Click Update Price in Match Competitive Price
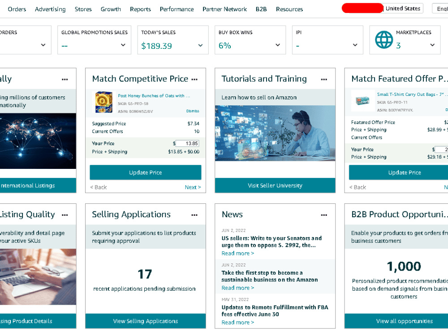This screenshot has height=336, width=448. (x=146, y=172)
